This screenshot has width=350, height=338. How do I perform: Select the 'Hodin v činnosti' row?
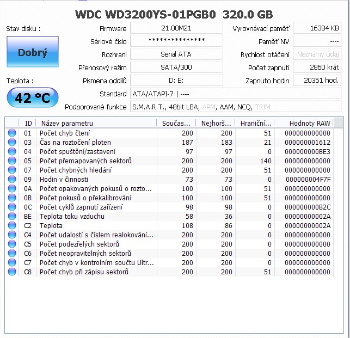169,179
